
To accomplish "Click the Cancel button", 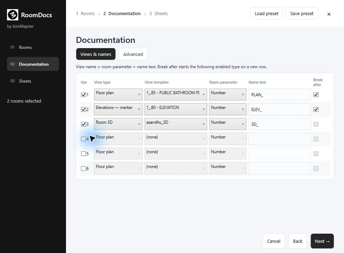I will [273, 241].
